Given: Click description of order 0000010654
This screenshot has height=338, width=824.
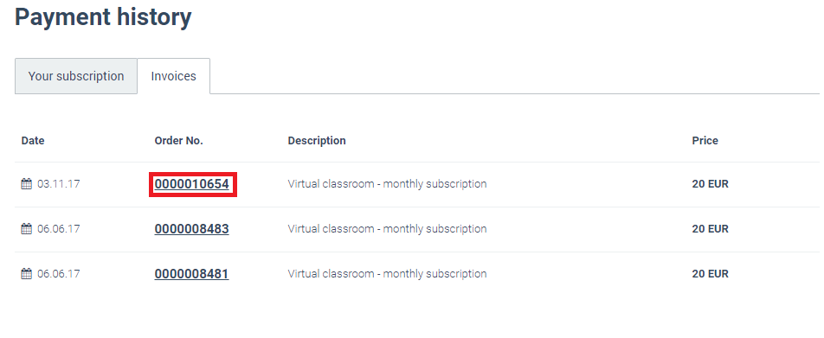Looking at the screenshot, I should pos(387,184).
